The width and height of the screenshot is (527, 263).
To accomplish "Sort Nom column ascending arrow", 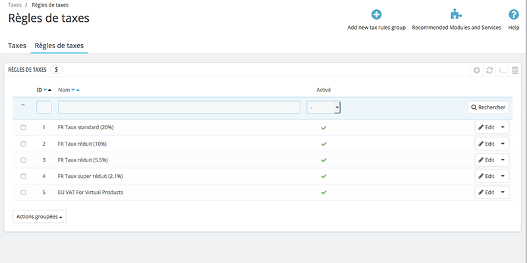I will click(78, 90).
